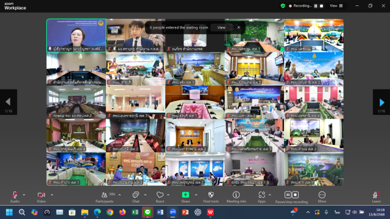Image resolution: width=390 pixels, height=219 pixels.
Task: Open the Windows Start menu
Action: pos(9,212)
